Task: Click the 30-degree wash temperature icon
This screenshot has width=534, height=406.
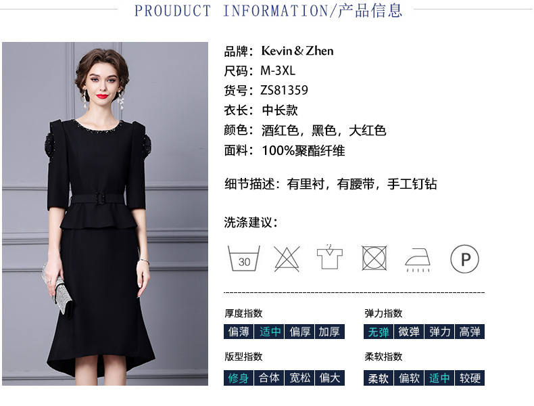Action: pyautogui.click(x=244, y=258)
